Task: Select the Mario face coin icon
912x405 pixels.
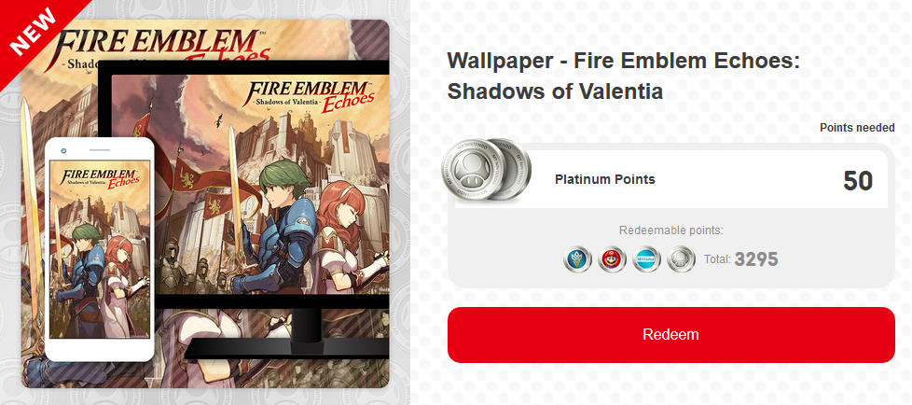Action: (x=612, y=258)
